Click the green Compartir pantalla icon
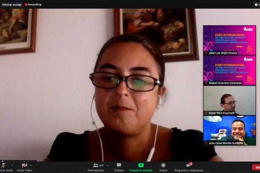The width and height of the screenshot is (260, 173). pyautogui.click(x=141, y=165)
